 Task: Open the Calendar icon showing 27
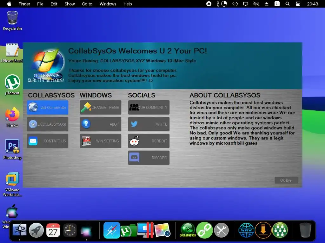coord(53,230)
